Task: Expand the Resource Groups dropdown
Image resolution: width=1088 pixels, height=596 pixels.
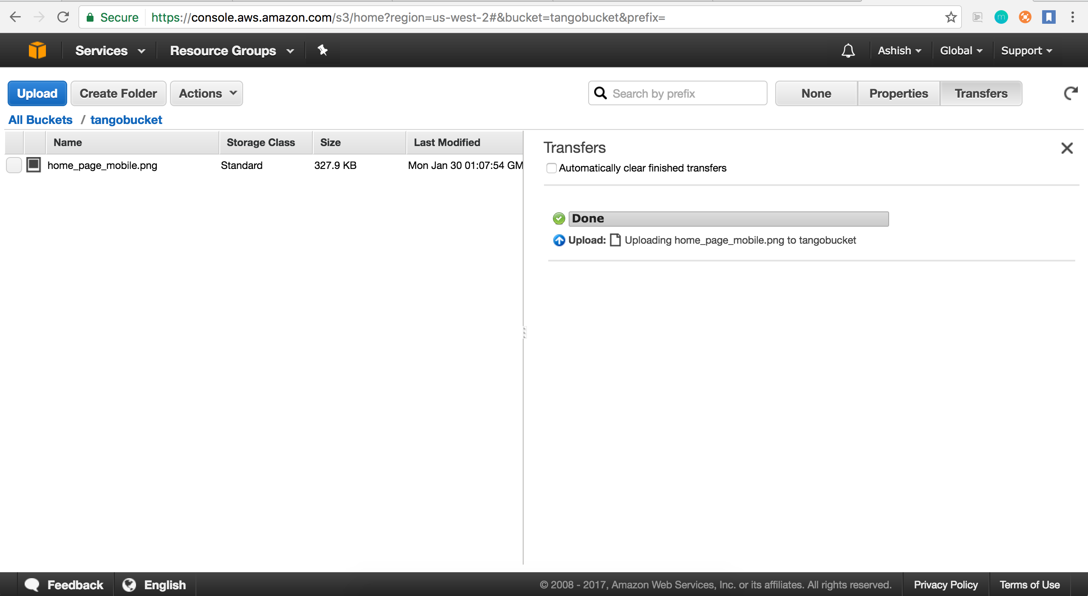Action: 232,51
